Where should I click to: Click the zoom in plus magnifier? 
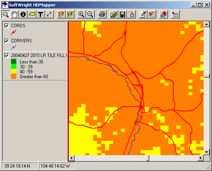tap(81, 14)
